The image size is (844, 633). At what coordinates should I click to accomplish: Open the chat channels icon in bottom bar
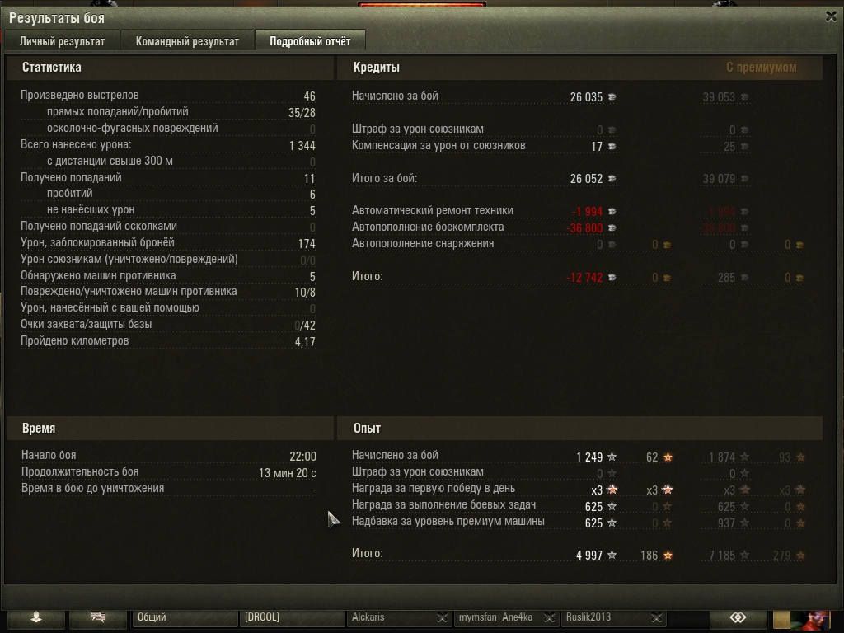click(98, 617)
